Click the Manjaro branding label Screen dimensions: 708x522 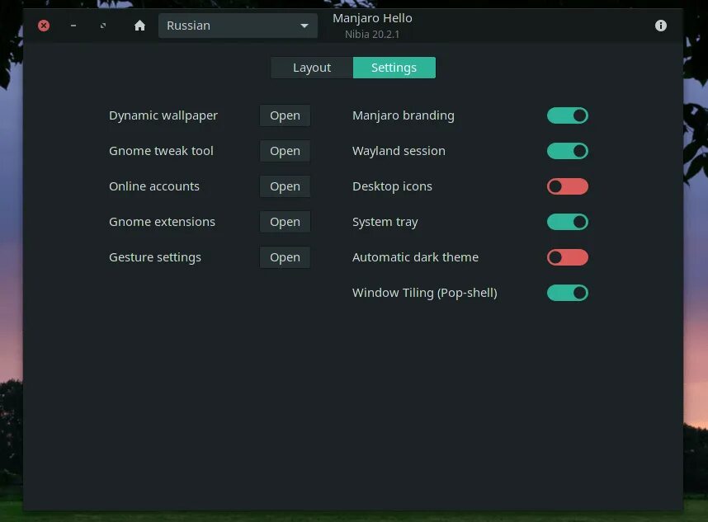tap(404, 116)
